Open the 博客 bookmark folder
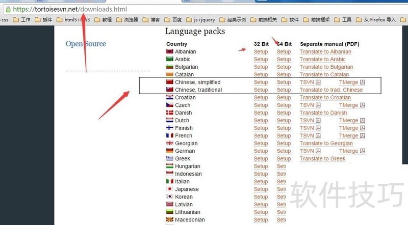This screenshot has width=408, height=225. coord(151,20)
